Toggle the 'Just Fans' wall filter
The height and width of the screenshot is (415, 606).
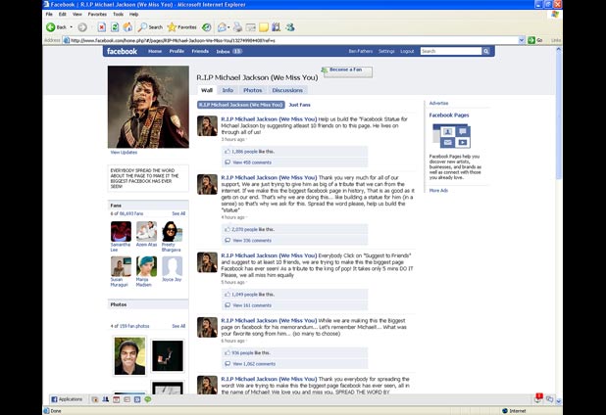[x=299, y=104]
